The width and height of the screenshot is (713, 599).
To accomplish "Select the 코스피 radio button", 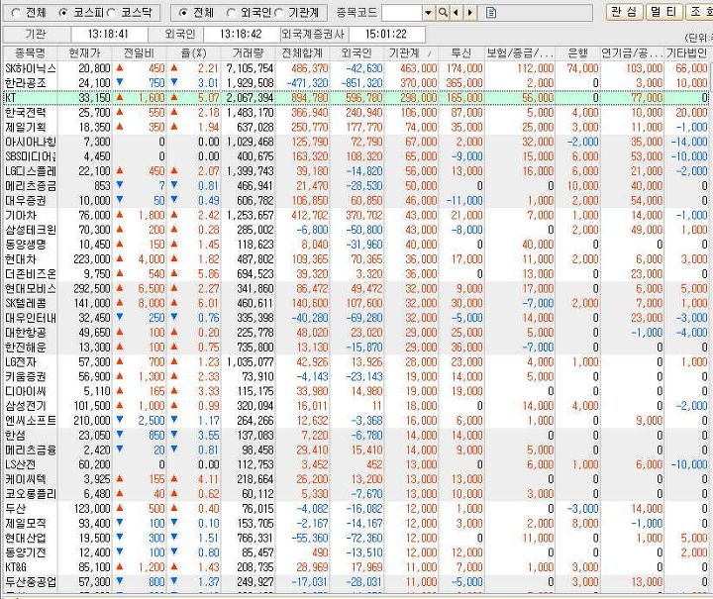I will [63, 12].
